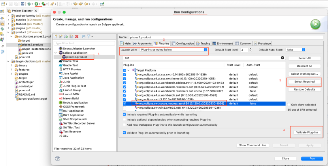Open the Launch with dropdown

tap(173, 50)
